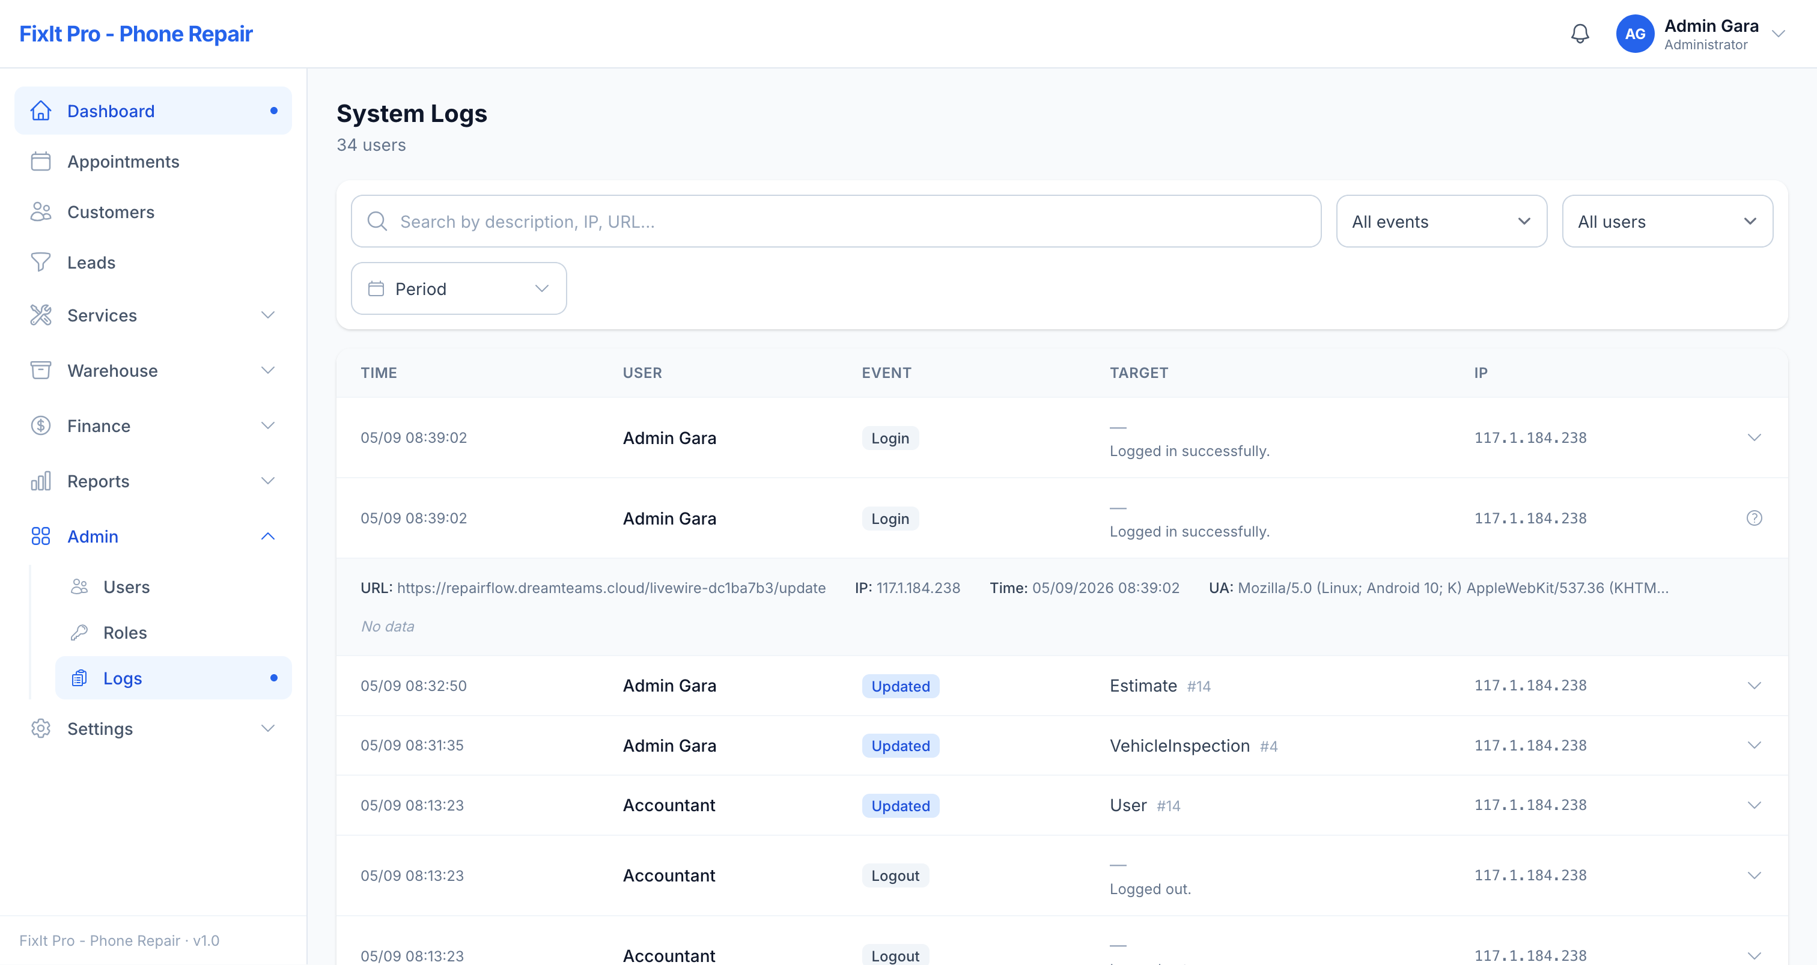Select the 'VehicleInspection #4' target cell
The image size is (1817, 965).
pos(1193,746)
